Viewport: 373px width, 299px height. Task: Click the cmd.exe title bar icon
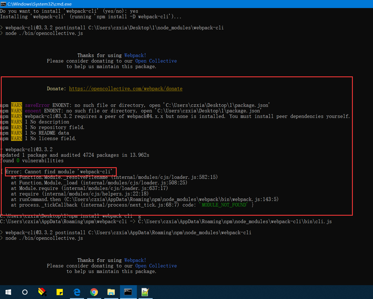point(3,4)
